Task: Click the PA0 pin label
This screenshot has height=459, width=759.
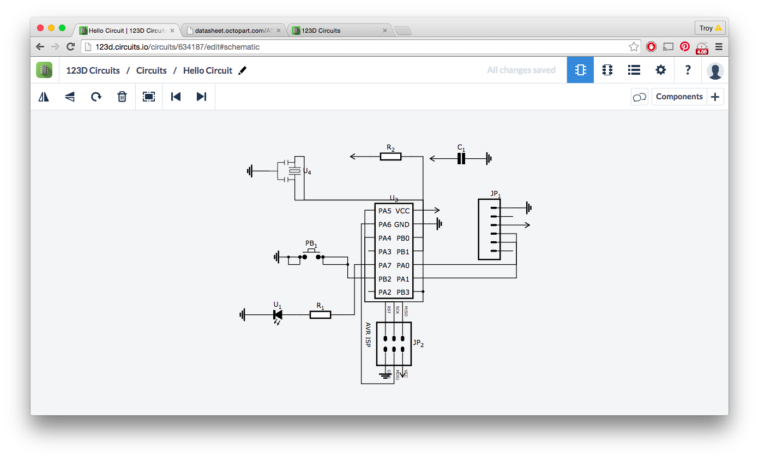Action: coord(403,265)
